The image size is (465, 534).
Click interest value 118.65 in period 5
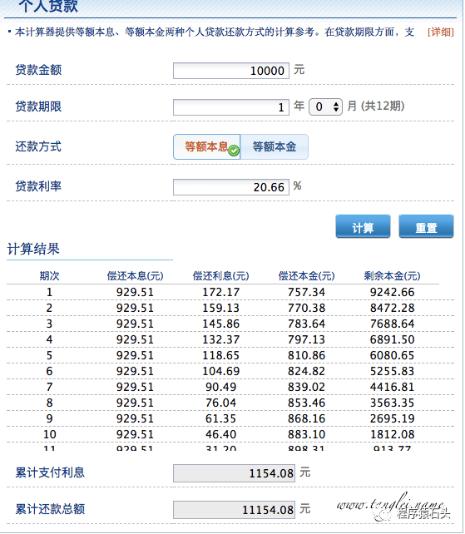click(220, 355)
